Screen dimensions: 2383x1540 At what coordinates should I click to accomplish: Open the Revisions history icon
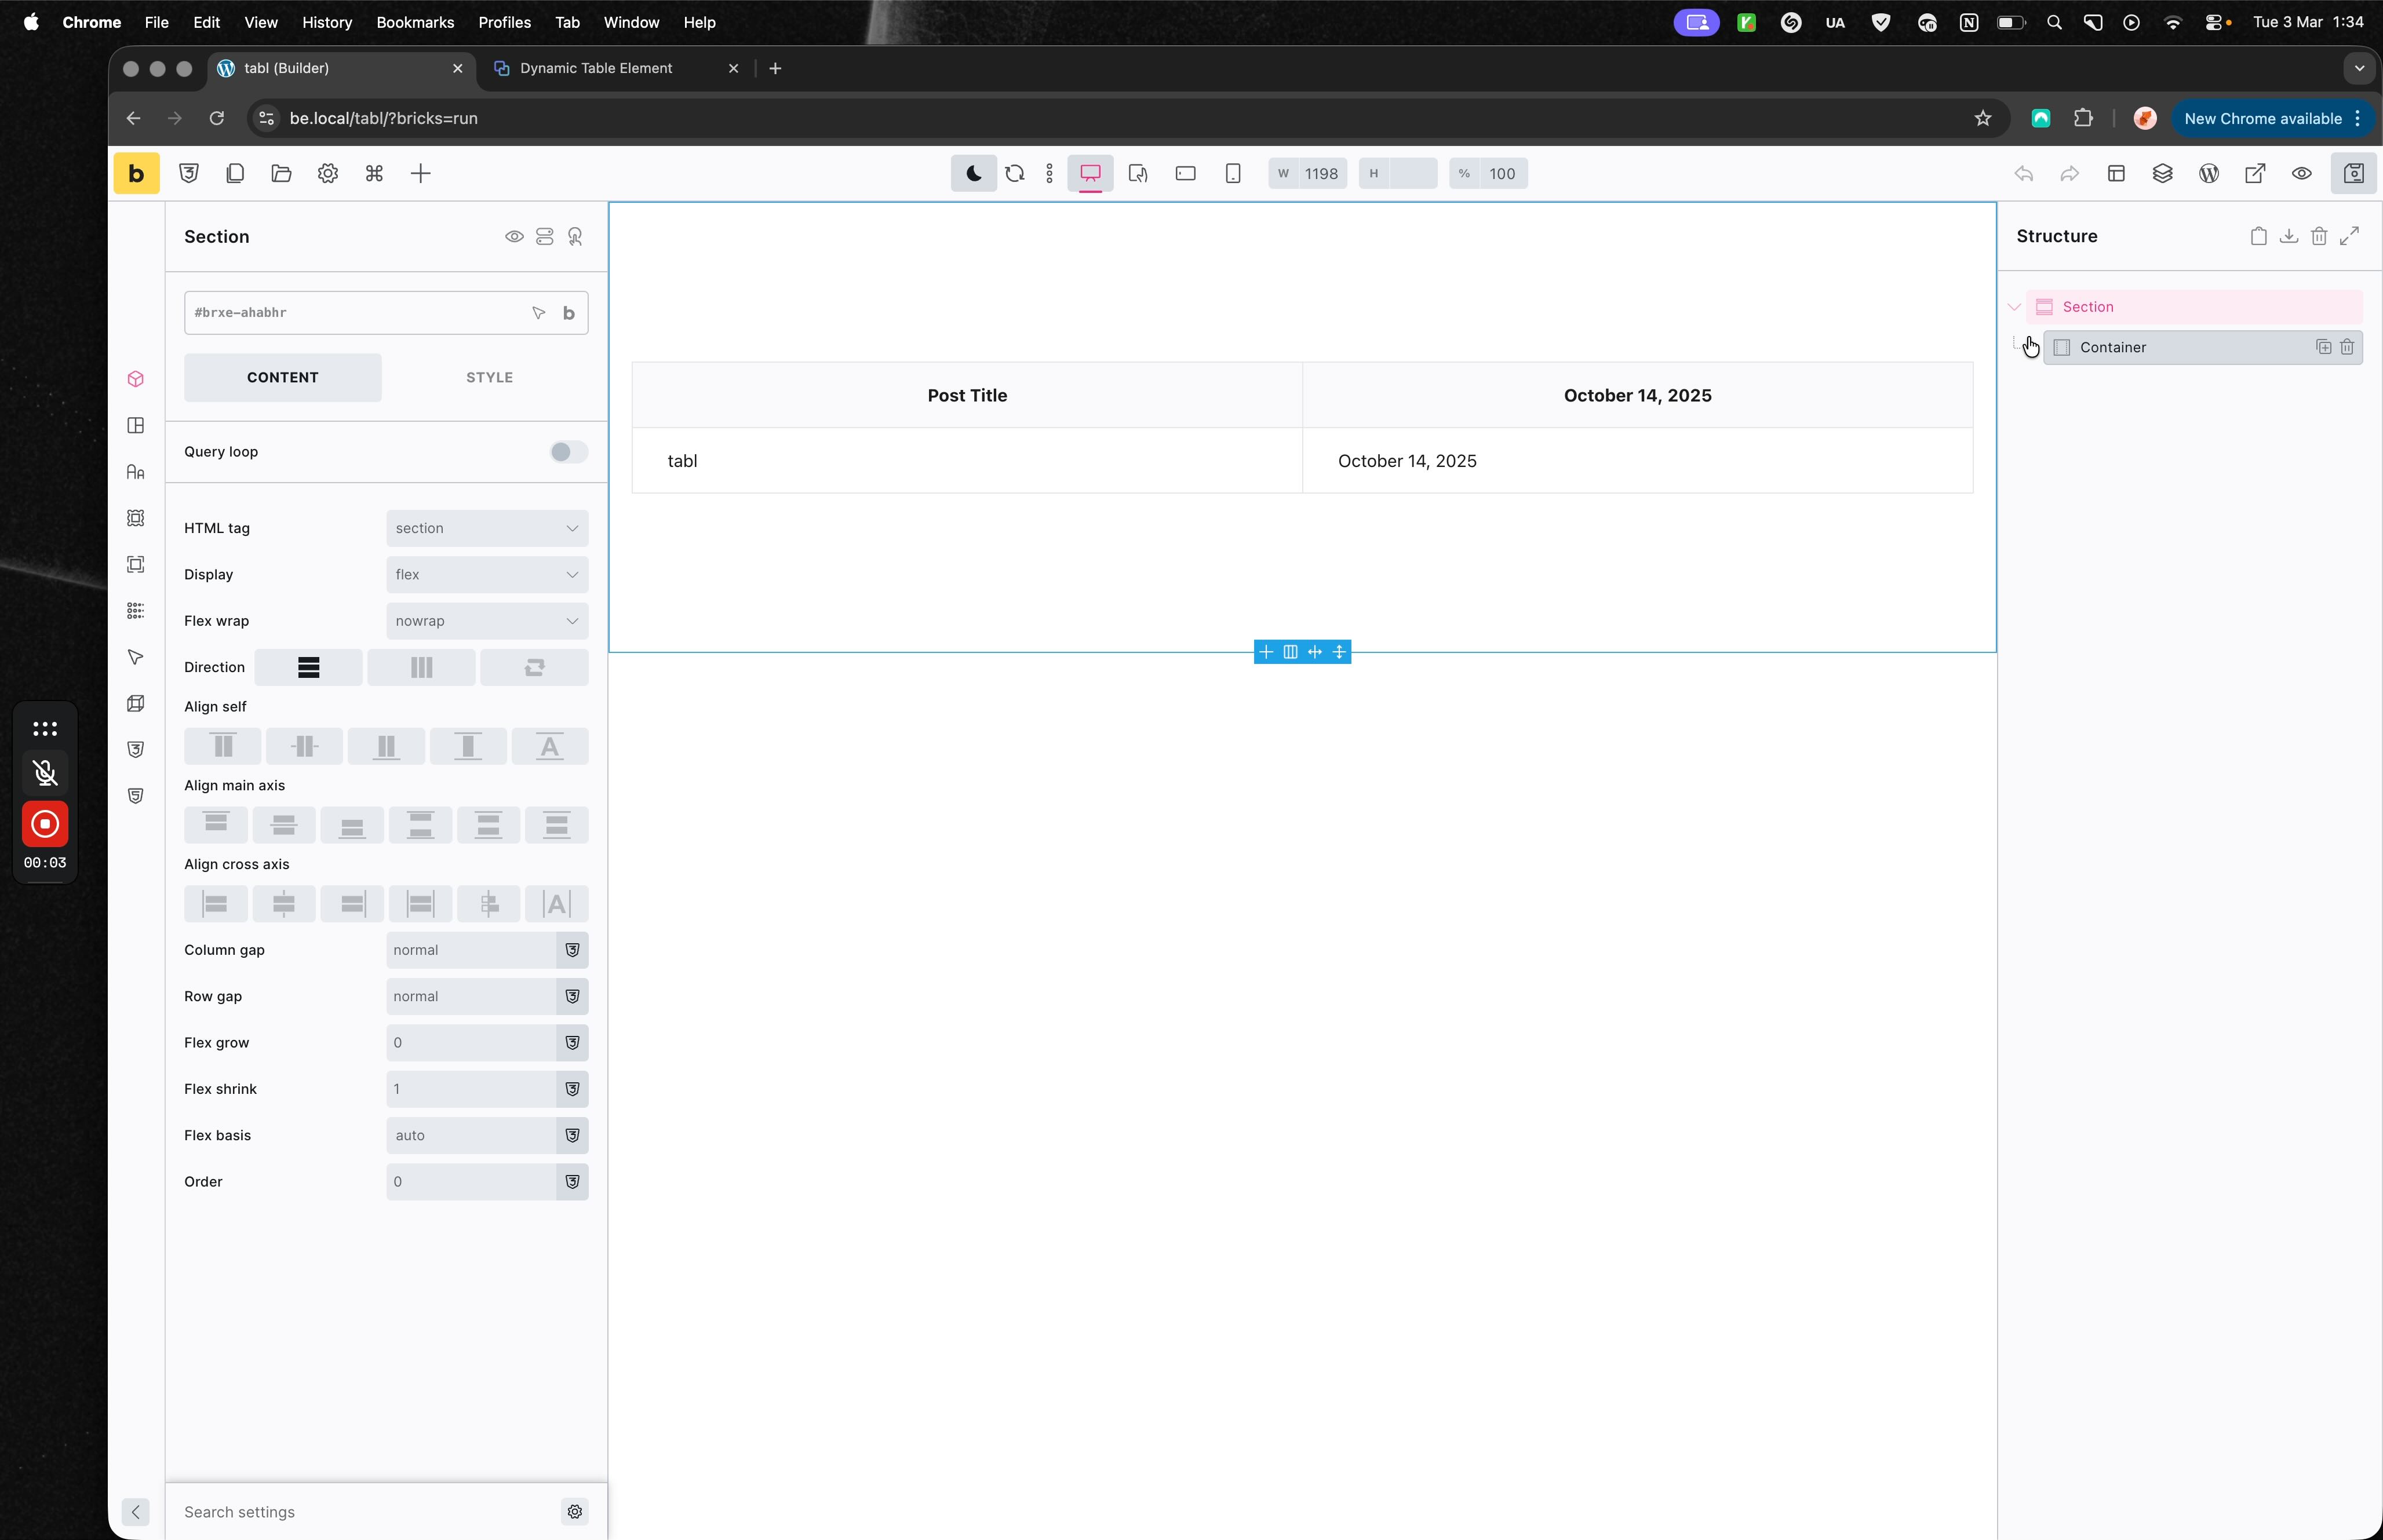pos(2162,173)
